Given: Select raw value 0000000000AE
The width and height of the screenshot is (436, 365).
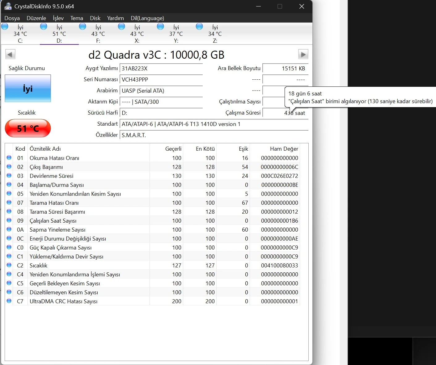Looking at the screenshot, I should point(280,239).
